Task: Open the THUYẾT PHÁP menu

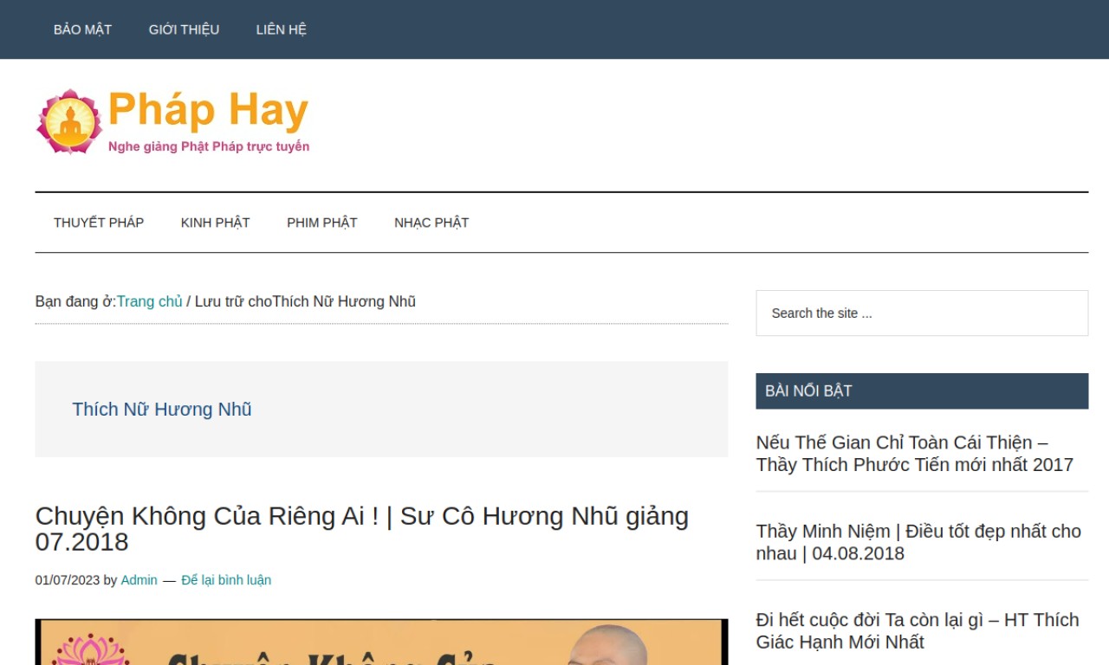Action: 99,223
